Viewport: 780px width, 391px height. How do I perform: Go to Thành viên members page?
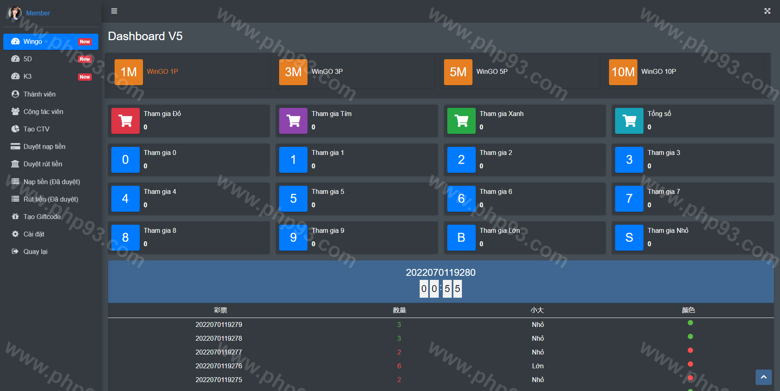tap(39, 94)
